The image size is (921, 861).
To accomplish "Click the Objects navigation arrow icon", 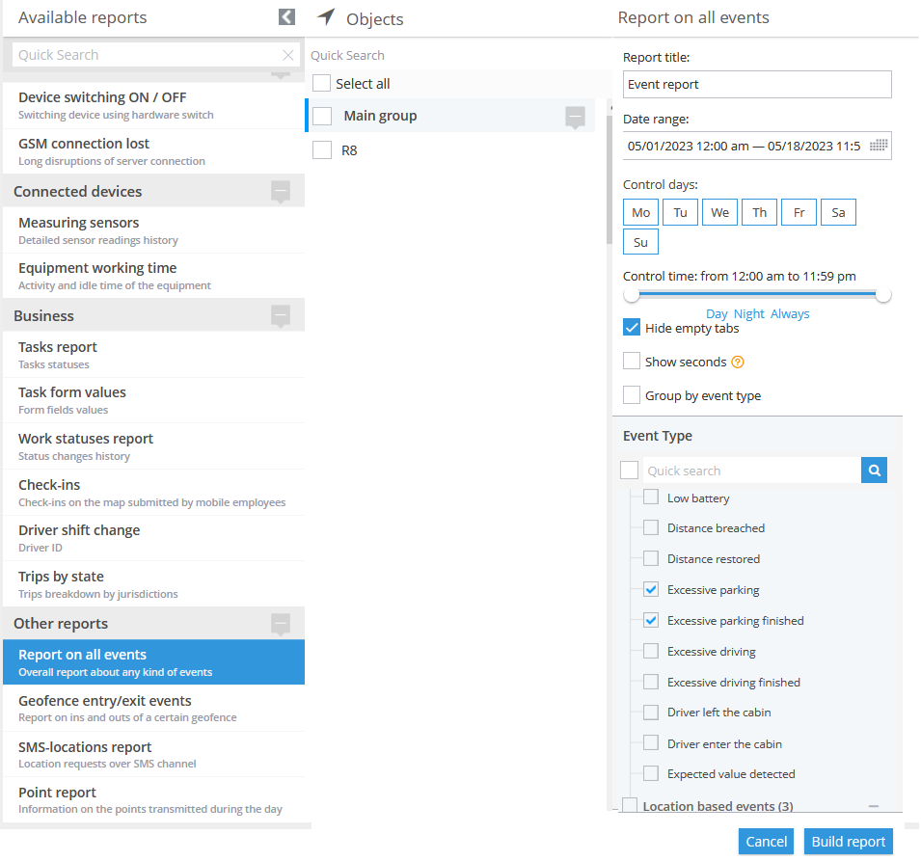I will click(326, 17).
